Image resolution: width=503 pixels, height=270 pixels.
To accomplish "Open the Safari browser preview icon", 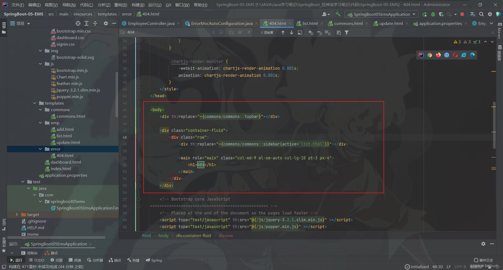I will click(x=447, y=55).
